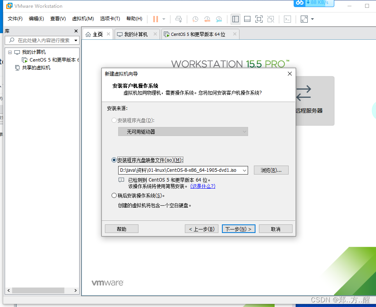Click the library horizontal scrollbar thumb
This screenshot has width=376, height=307.
pyautogui.click(x=38, y=291)
